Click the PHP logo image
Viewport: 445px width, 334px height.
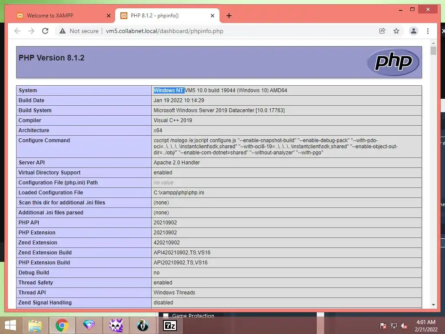tap(393, 62)
